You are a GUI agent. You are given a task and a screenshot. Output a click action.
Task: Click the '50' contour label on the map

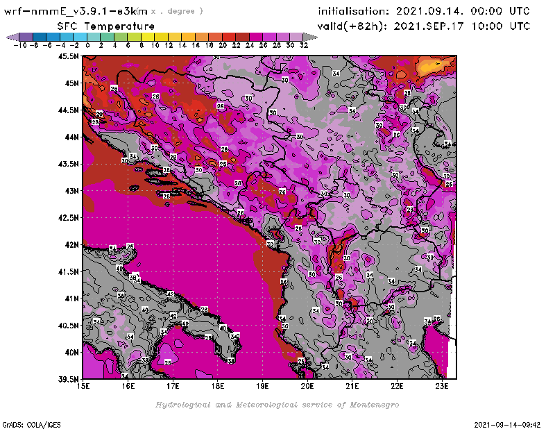285,326
